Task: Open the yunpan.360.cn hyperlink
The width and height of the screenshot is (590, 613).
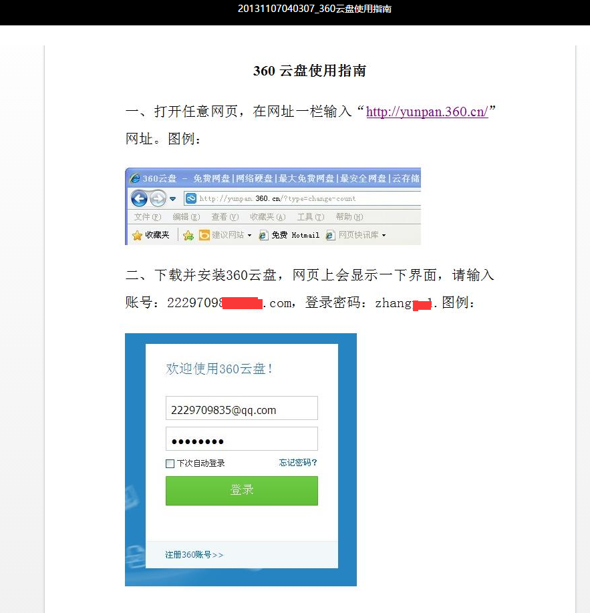Action: [427, 112]
